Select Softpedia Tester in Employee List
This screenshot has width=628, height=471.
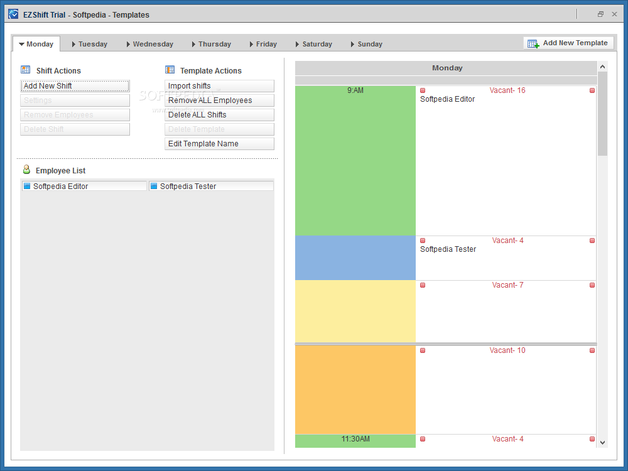point(211,186)
